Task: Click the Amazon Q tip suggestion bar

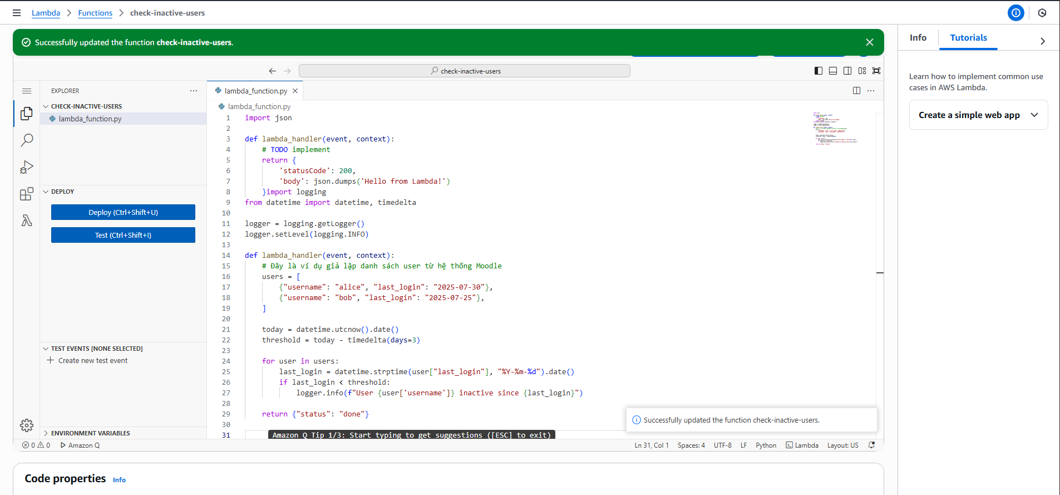Action: pyautogui.click(x=412, y=435)
